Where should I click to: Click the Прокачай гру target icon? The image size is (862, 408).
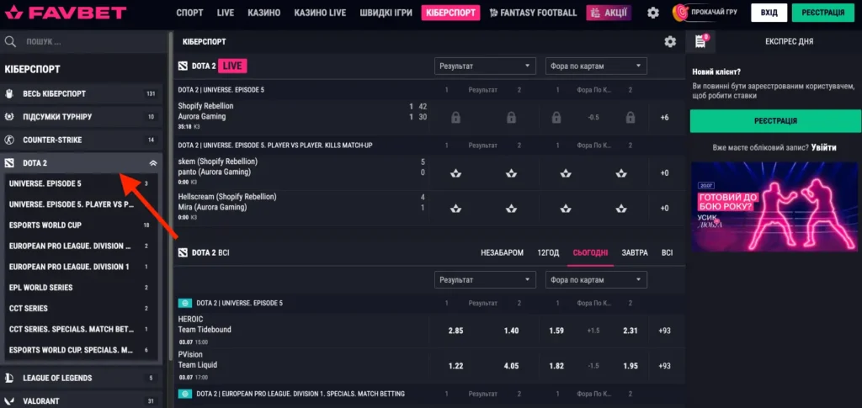[680, 12]
